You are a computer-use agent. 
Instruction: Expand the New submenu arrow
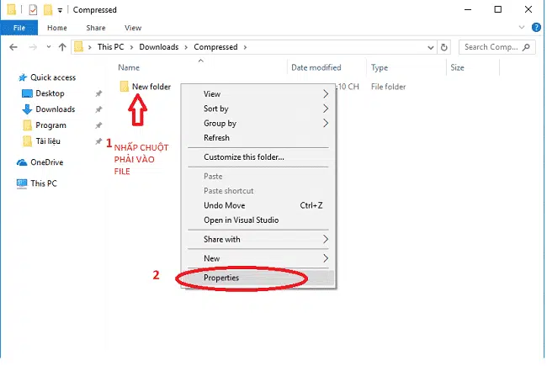326,258
